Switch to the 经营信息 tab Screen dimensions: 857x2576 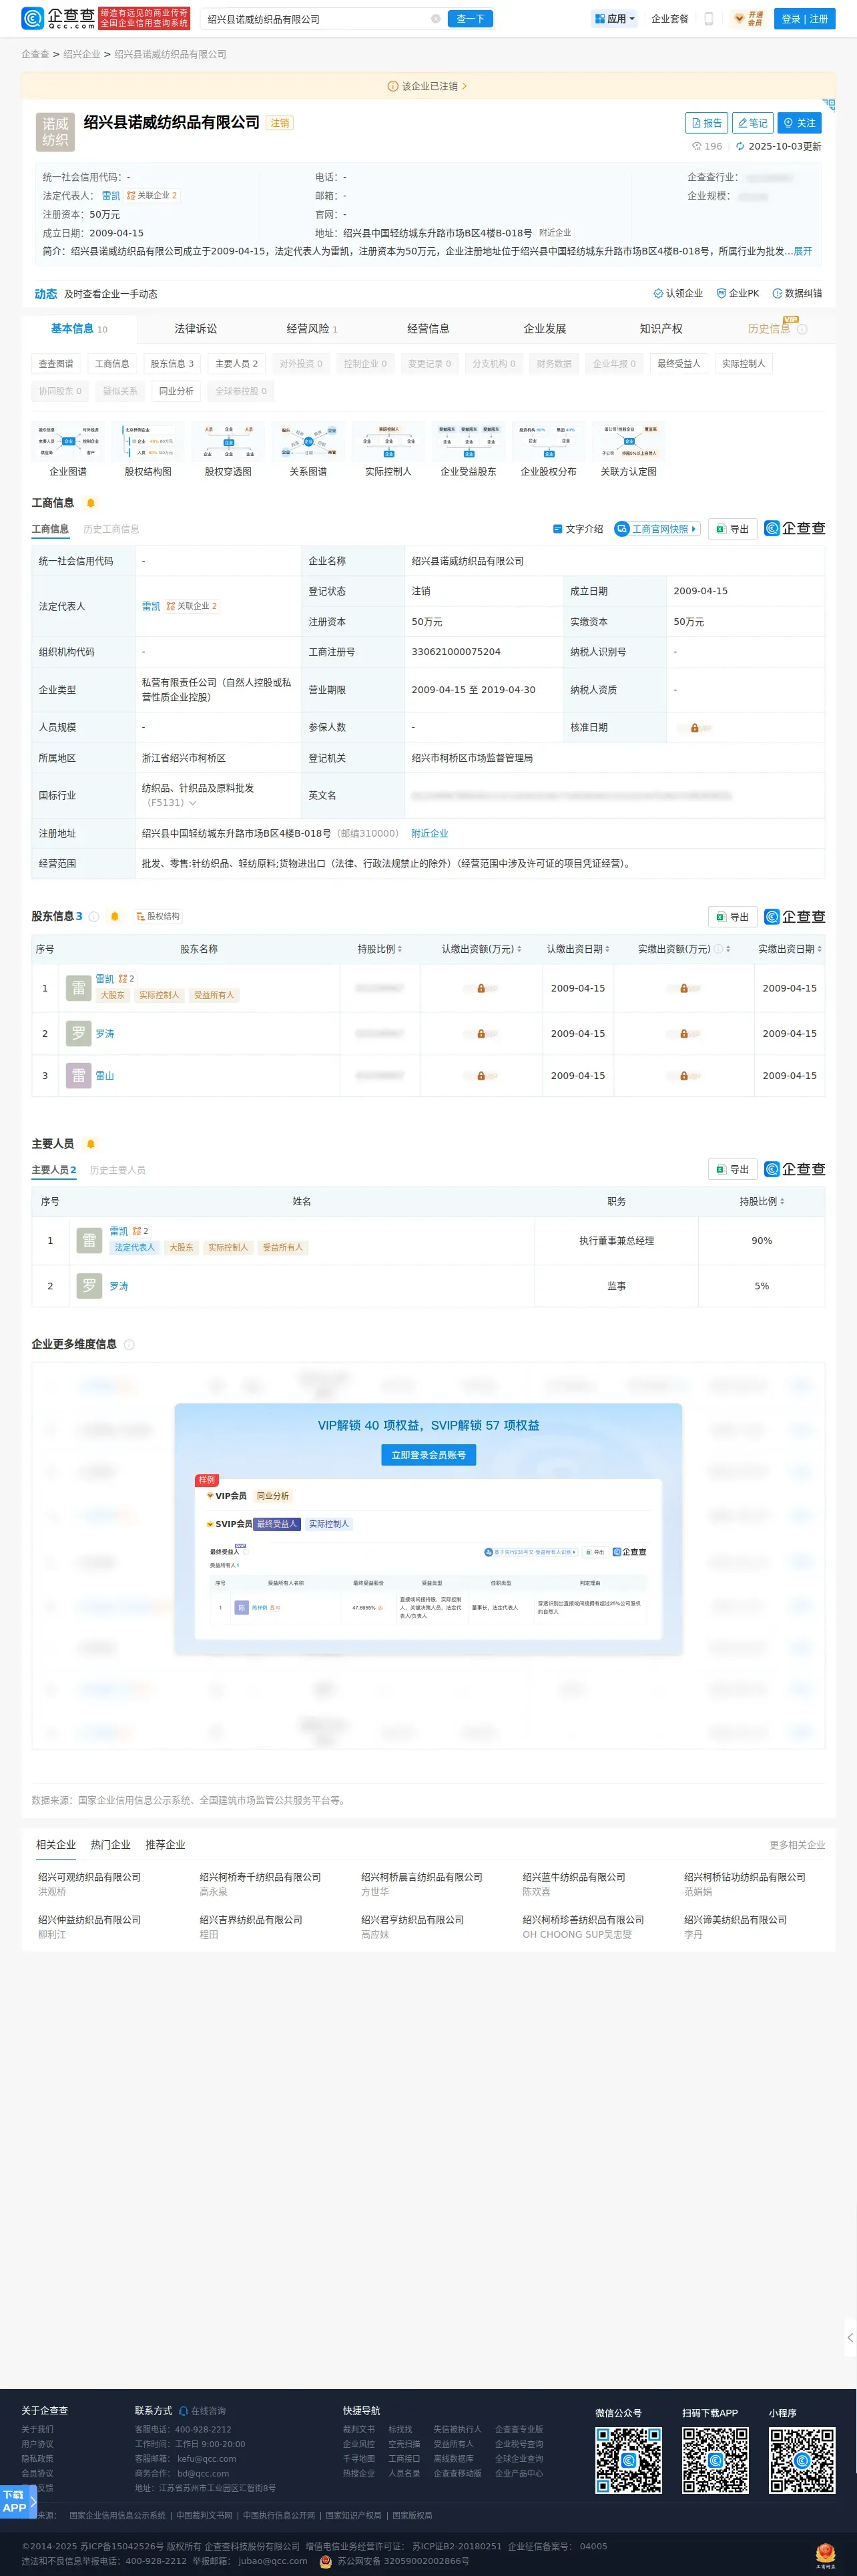tap(428, 328)
